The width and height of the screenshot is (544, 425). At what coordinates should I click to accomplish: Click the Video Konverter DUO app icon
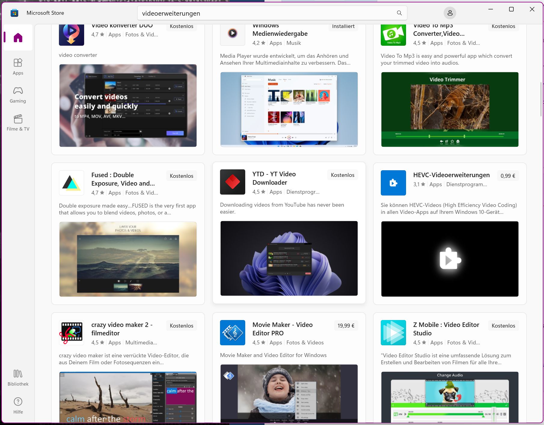72,35
